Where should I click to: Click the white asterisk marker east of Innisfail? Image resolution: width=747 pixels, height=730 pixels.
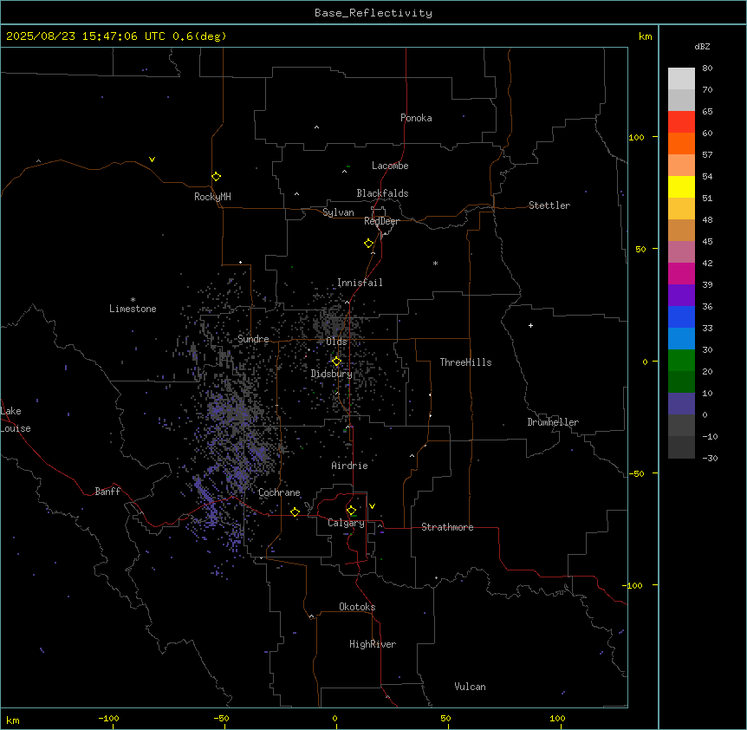(435, 263)
